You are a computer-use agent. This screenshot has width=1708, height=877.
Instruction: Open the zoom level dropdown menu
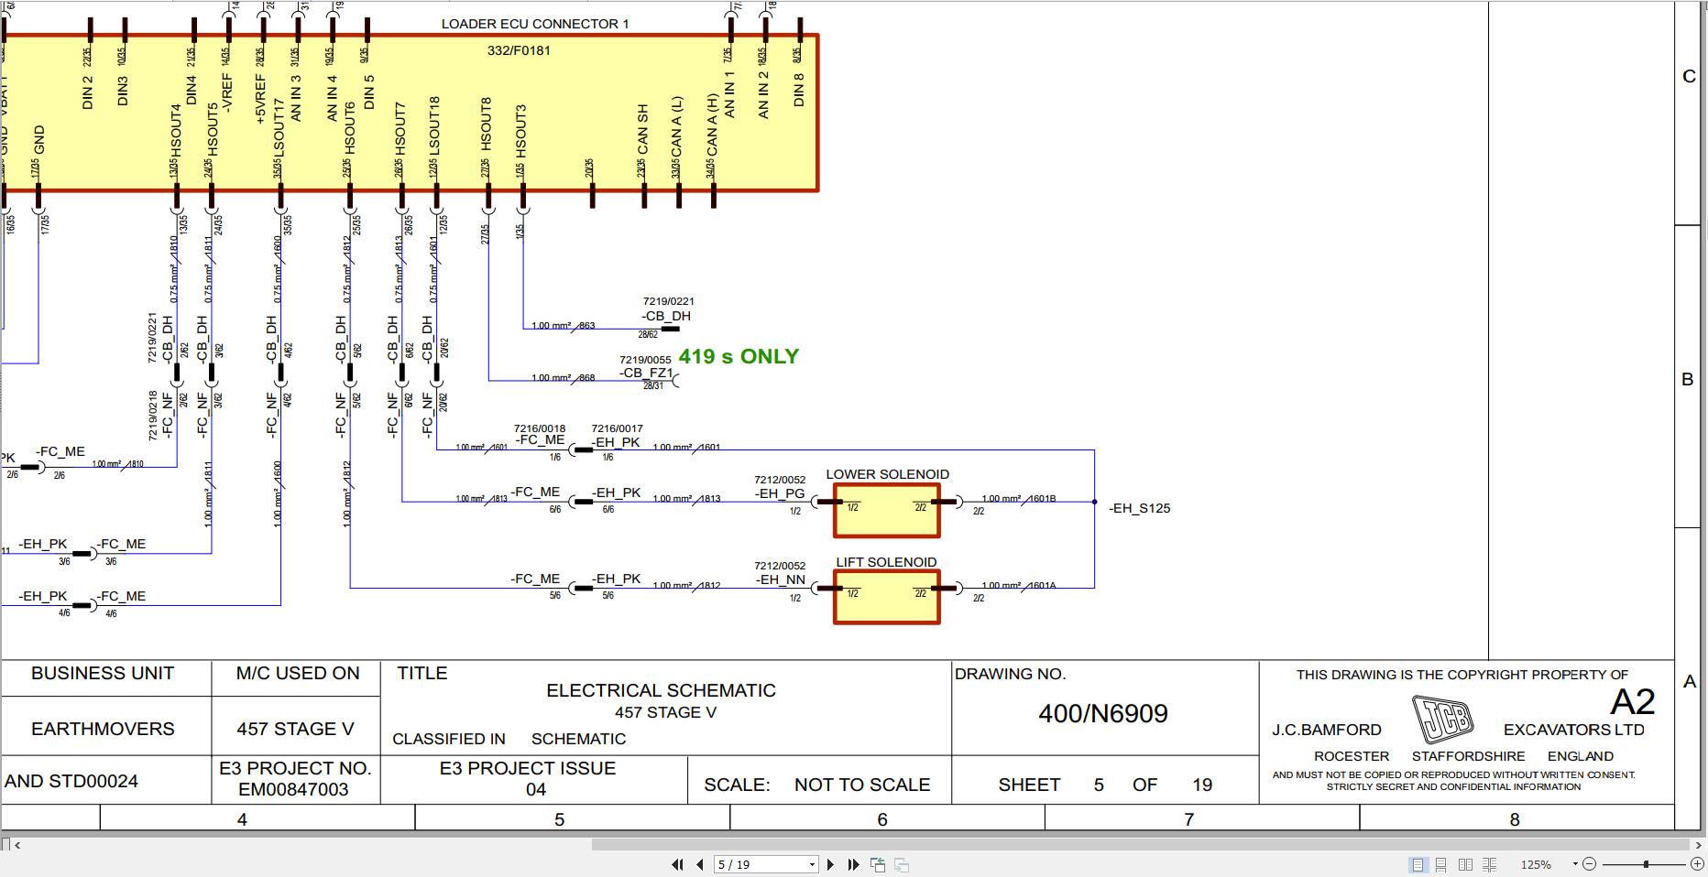tap(1574, 864)
